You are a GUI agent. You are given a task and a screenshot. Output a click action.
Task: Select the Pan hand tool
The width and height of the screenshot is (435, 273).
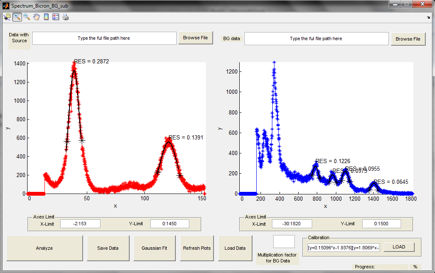point(36,17)
